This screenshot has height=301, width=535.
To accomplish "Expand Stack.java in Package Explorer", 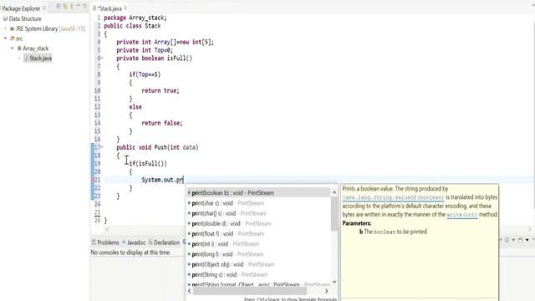I will pyautogui.click(x=19, y=59).
